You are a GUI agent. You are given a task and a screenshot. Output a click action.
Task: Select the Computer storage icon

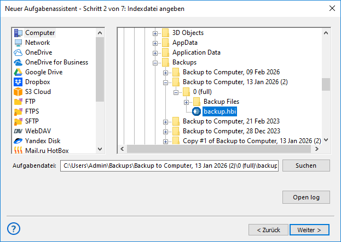pyautogui.click(x=18, y=33)
